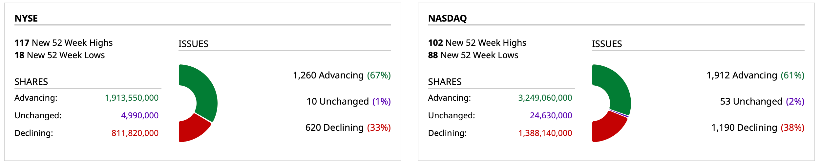Click the NASDAQ purple unchanged chart sliver
The height and width of the screenshot is (168, 821).
coord(620,114)
